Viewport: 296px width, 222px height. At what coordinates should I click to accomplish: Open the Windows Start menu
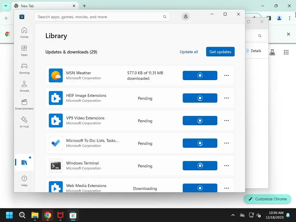(x=9, y=215)
